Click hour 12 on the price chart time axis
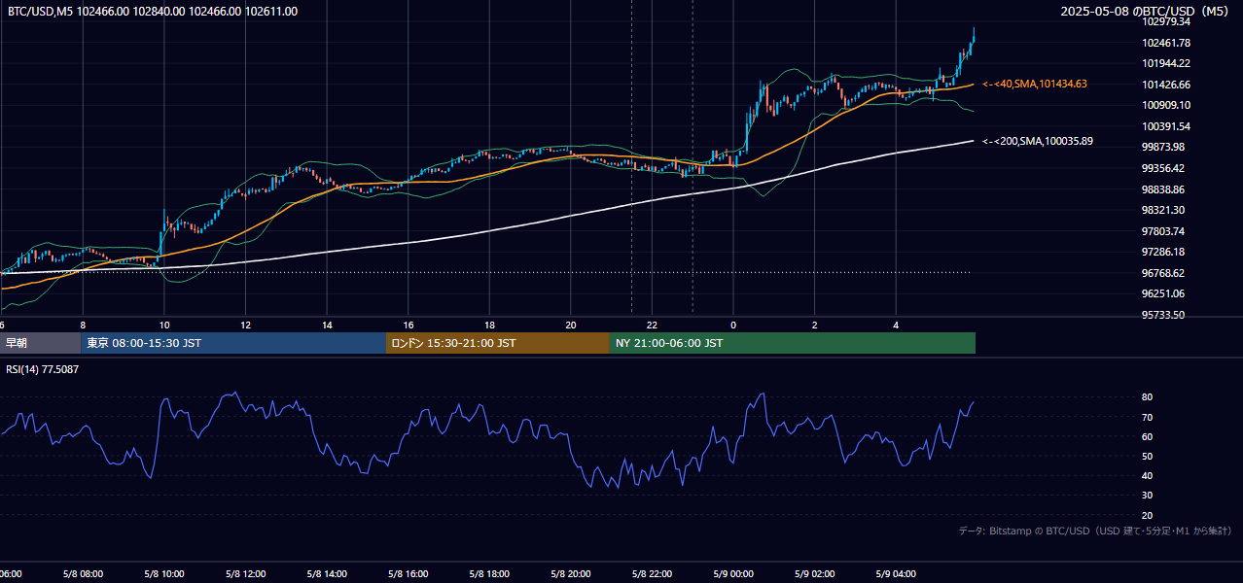The image size is (1243, 583). (x=245, y=325)
